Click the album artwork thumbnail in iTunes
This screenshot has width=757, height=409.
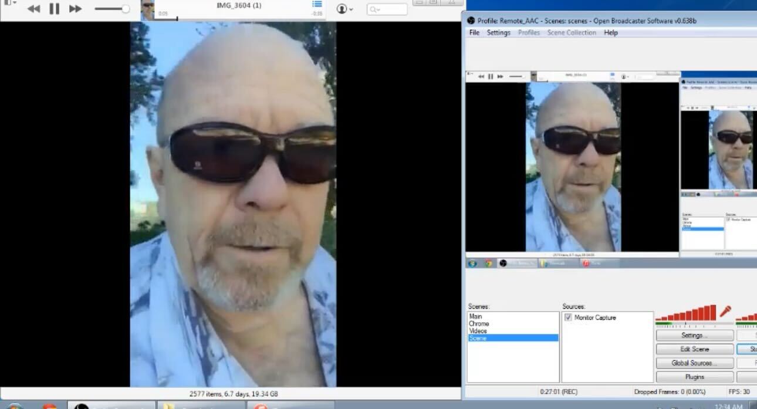148,9
